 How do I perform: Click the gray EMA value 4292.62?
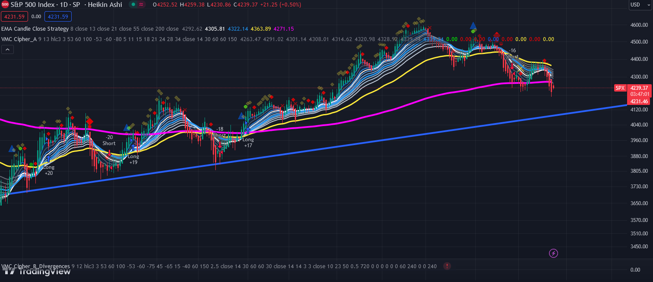pos(192,29)
